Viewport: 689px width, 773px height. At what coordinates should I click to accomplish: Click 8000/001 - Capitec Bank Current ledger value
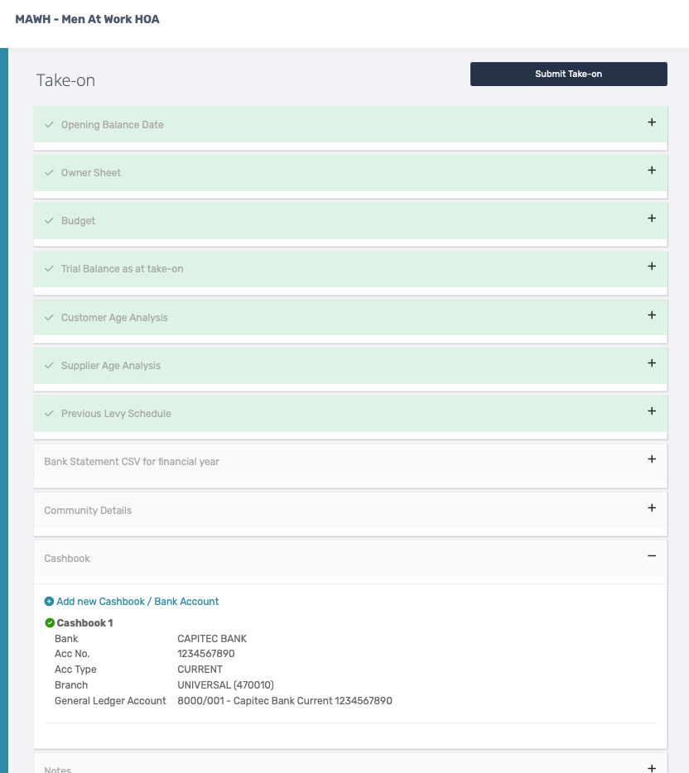pos(285,701)
